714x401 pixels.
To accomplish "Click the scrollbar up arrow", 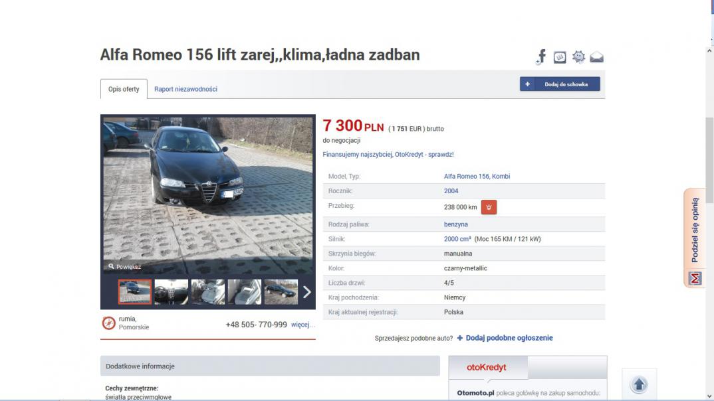I will pyautogui.click(x=709, y=51).
